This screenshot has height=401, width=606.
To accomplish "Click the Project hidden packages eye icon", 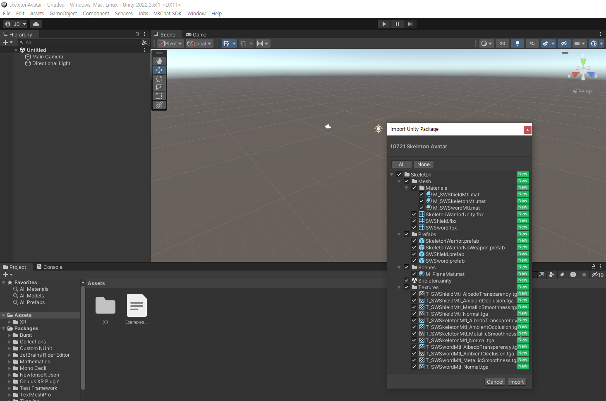I will point(597,275).
